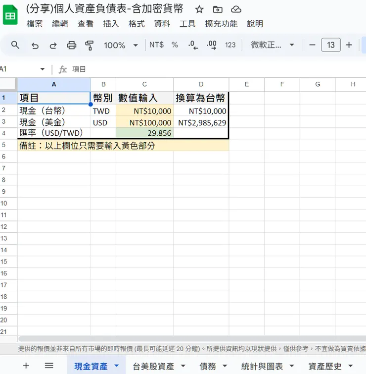This screenshot has width=366, height=374.
Task: Open 債務 tab dropdown arrow
Action: [x=225, y=366]
